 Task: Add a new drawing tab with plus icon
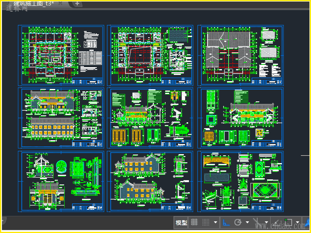[x=77, y=3]
